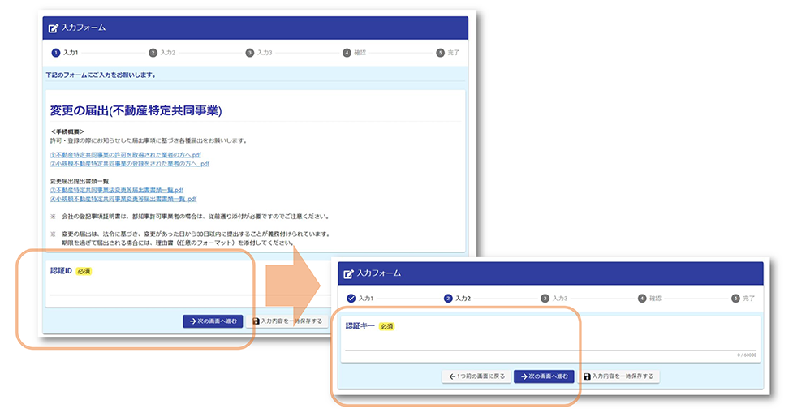This screenshot has width=793, height=413.
Task: Click the 必須 badge beside 認証ID
Action: tap(84, 272)
